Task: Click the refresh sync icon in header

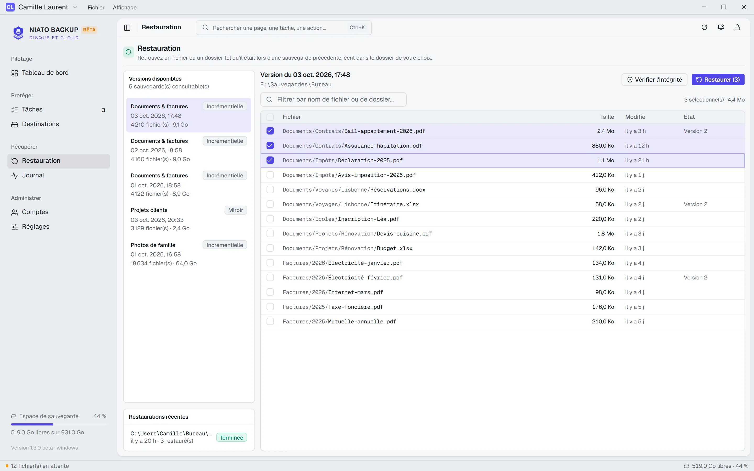Action: [704, 27]
